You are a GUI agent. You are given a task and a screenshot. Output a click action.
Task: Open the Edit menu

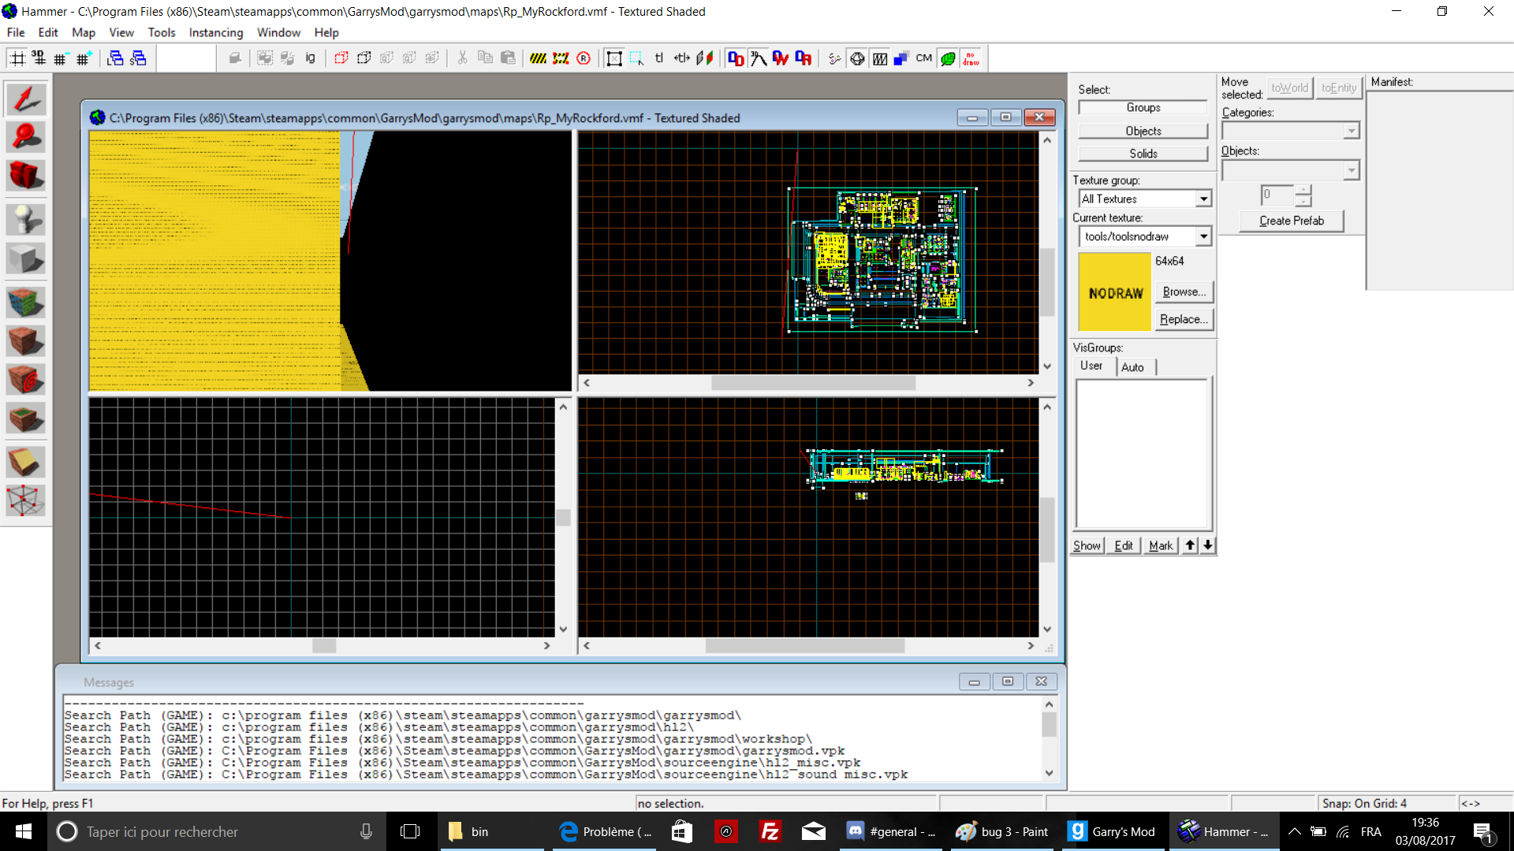click(x=48, y=32)
